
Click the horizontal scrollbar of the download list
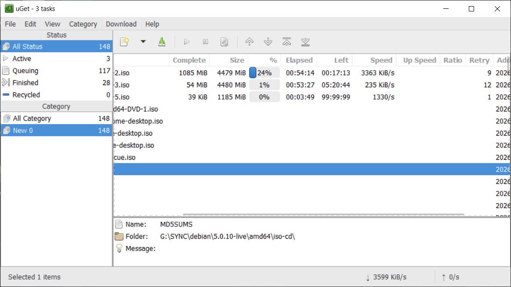[323, 215]
